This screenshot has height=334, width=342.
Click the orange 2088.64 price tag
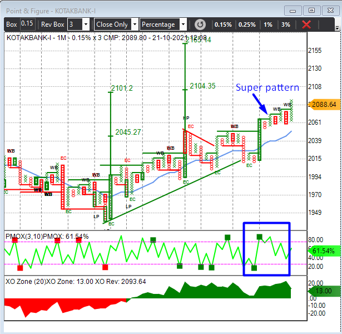pyautogui.click(x=325, y=105)
